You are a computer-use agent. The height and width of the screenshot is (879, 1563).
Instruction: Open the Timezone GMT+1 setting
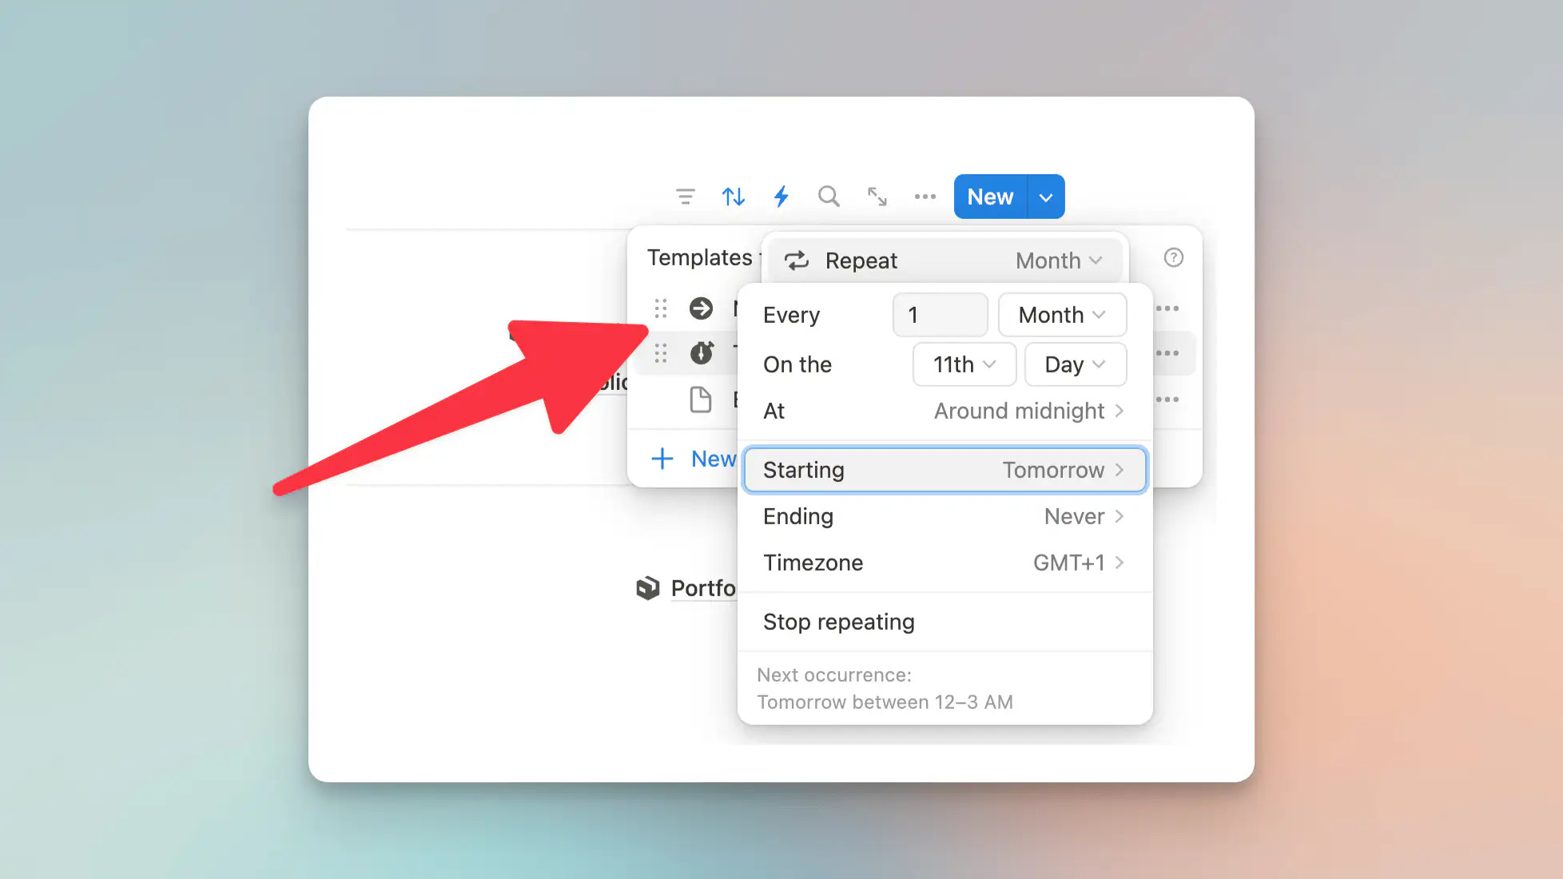click(x=944, y=563)
